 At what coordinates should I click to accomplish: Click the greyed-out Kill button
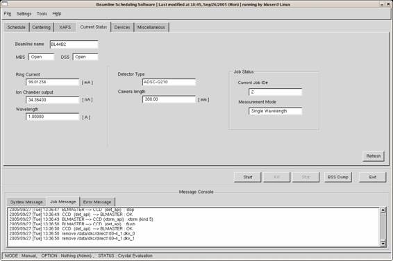[277, 177]
